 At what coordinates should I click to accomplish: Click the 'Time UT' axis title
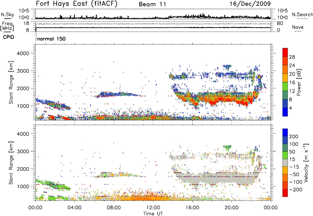tap(153, 214)
